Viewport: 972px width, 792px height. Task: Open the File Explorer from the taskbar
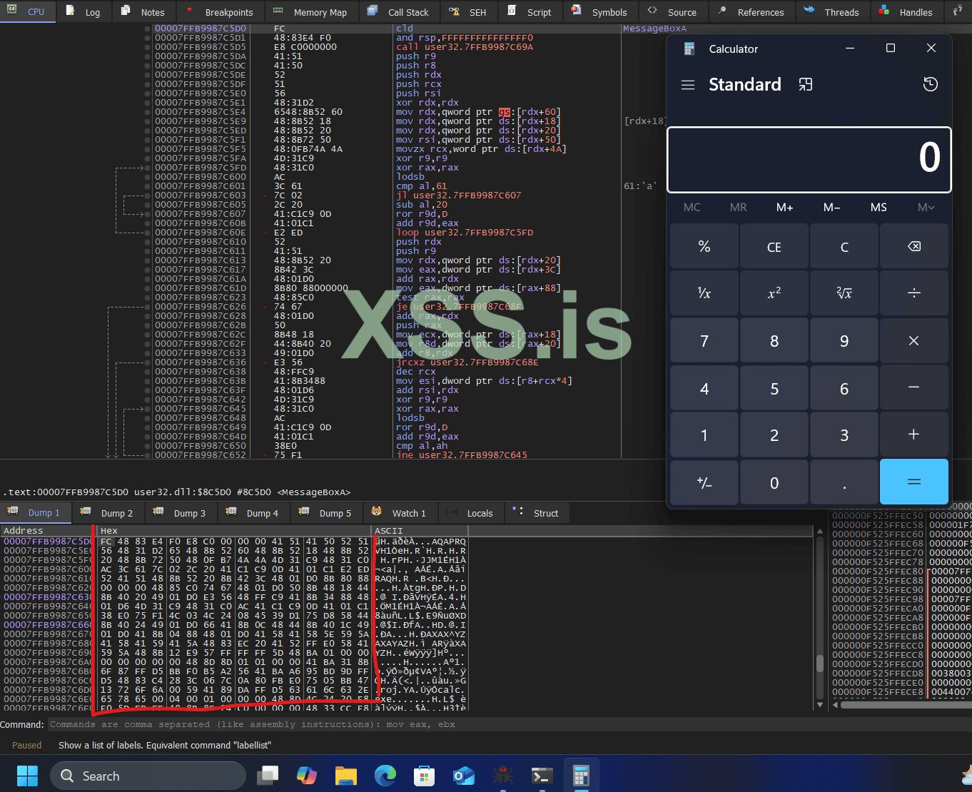345,776
